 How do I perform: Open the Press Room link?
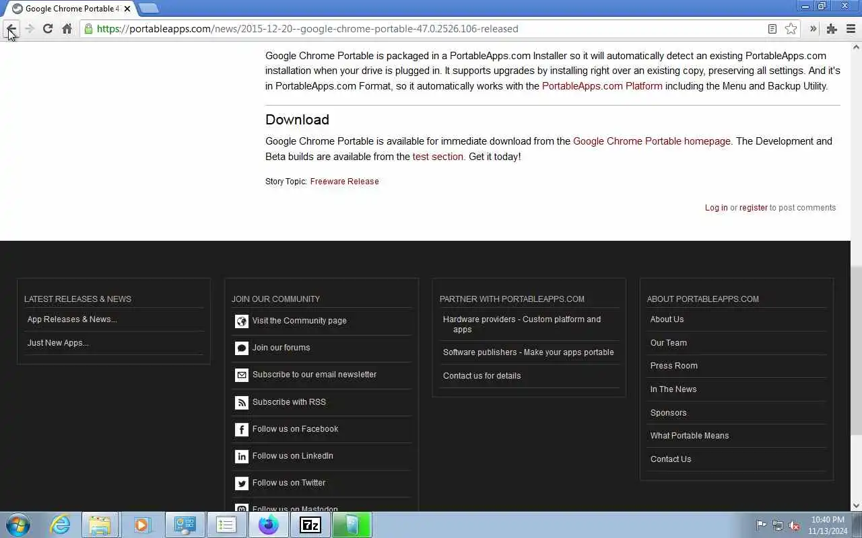click(x=674, y=366)
